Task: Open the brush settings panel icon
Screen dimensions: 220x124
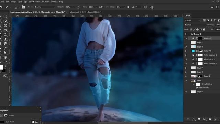Action: pyautogui.click(x=23, y=7)
